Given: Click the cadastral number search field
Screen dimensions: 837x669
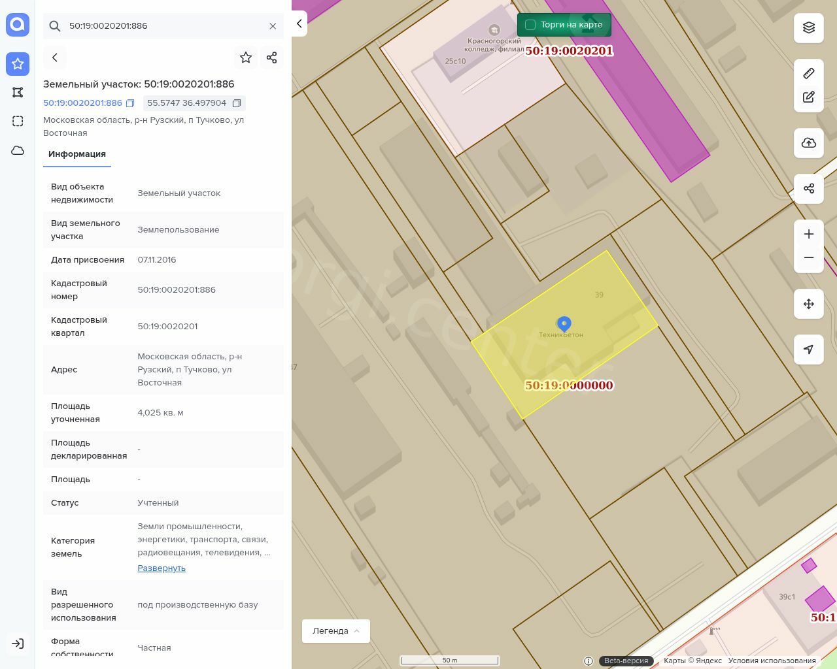Looking at the screenshot, I should point(163,26).
